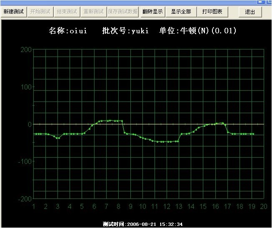Image resolution: width=272 pixels, height=228 pixels.
Task: Click the x-axis label 8
Action: (x=118, y=206)
